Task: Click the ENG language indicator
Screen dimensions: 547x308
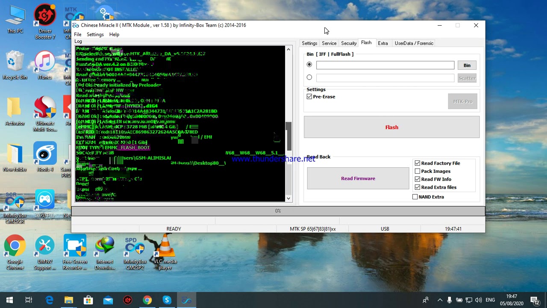Action: point(490,300)
